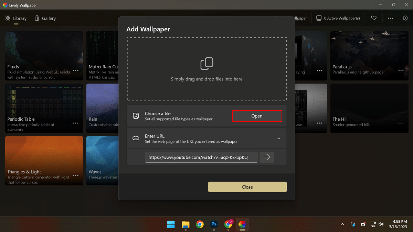Open more options for Parallax.js wallpaper
This screenshot has height=232, width=413.
(401, 71)
